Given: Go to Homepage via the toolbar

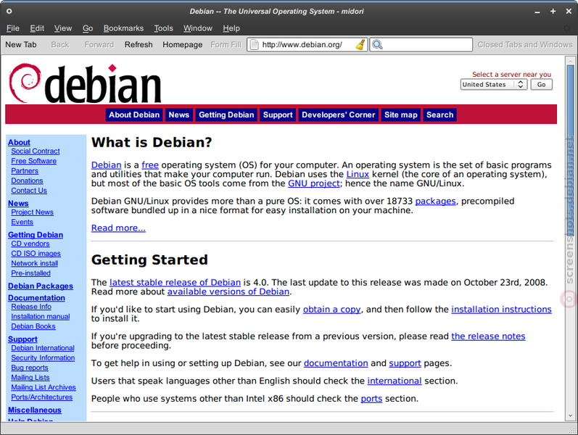Looking at the screenshot, I should coord(183,45).
